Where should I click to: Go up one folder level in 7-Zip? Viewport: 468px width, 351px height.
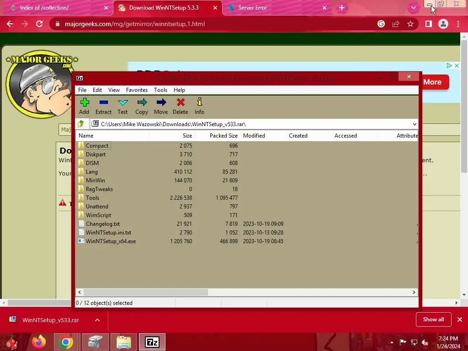pyautogui.click(x=81, y=124)
